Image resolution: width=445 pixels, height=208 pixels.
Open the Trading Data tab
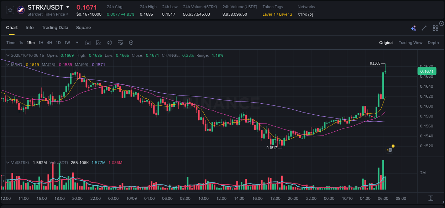click(55, 27)
